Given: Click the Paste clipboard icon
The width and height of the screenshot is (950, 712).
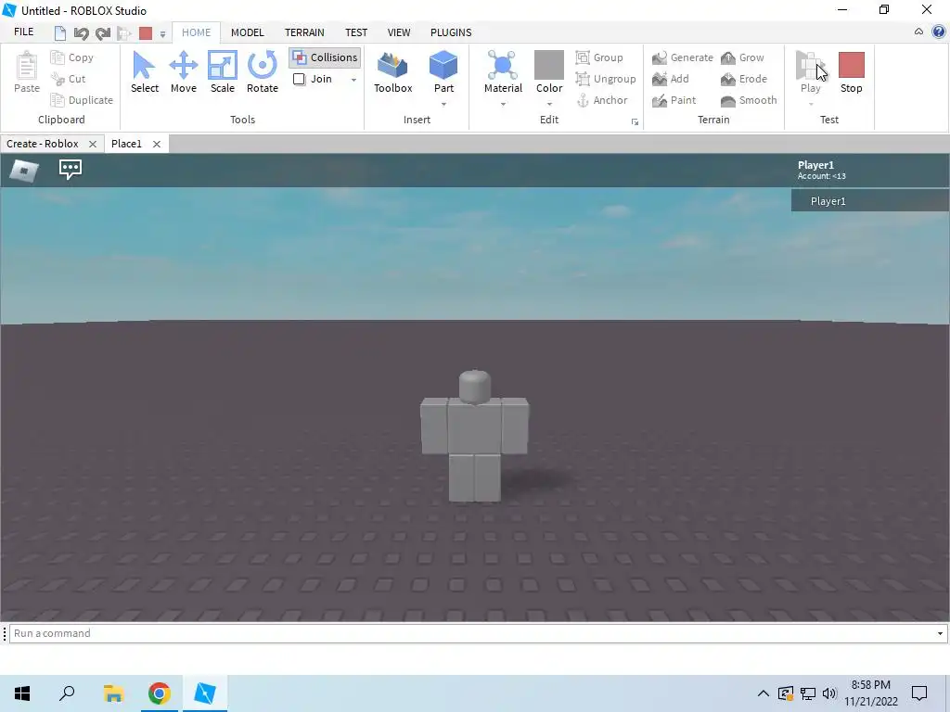Looking at the screenshot, I should pyautogui.click(x=27, y=72).
